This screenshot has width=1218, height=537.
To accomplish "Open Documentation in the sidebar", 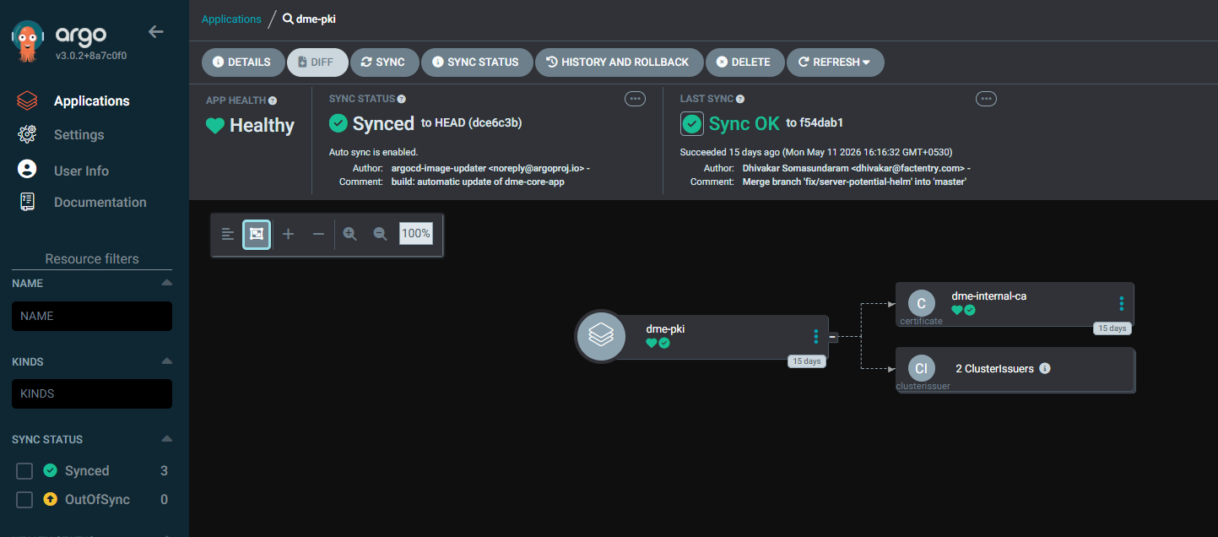I will pos(100,203).
